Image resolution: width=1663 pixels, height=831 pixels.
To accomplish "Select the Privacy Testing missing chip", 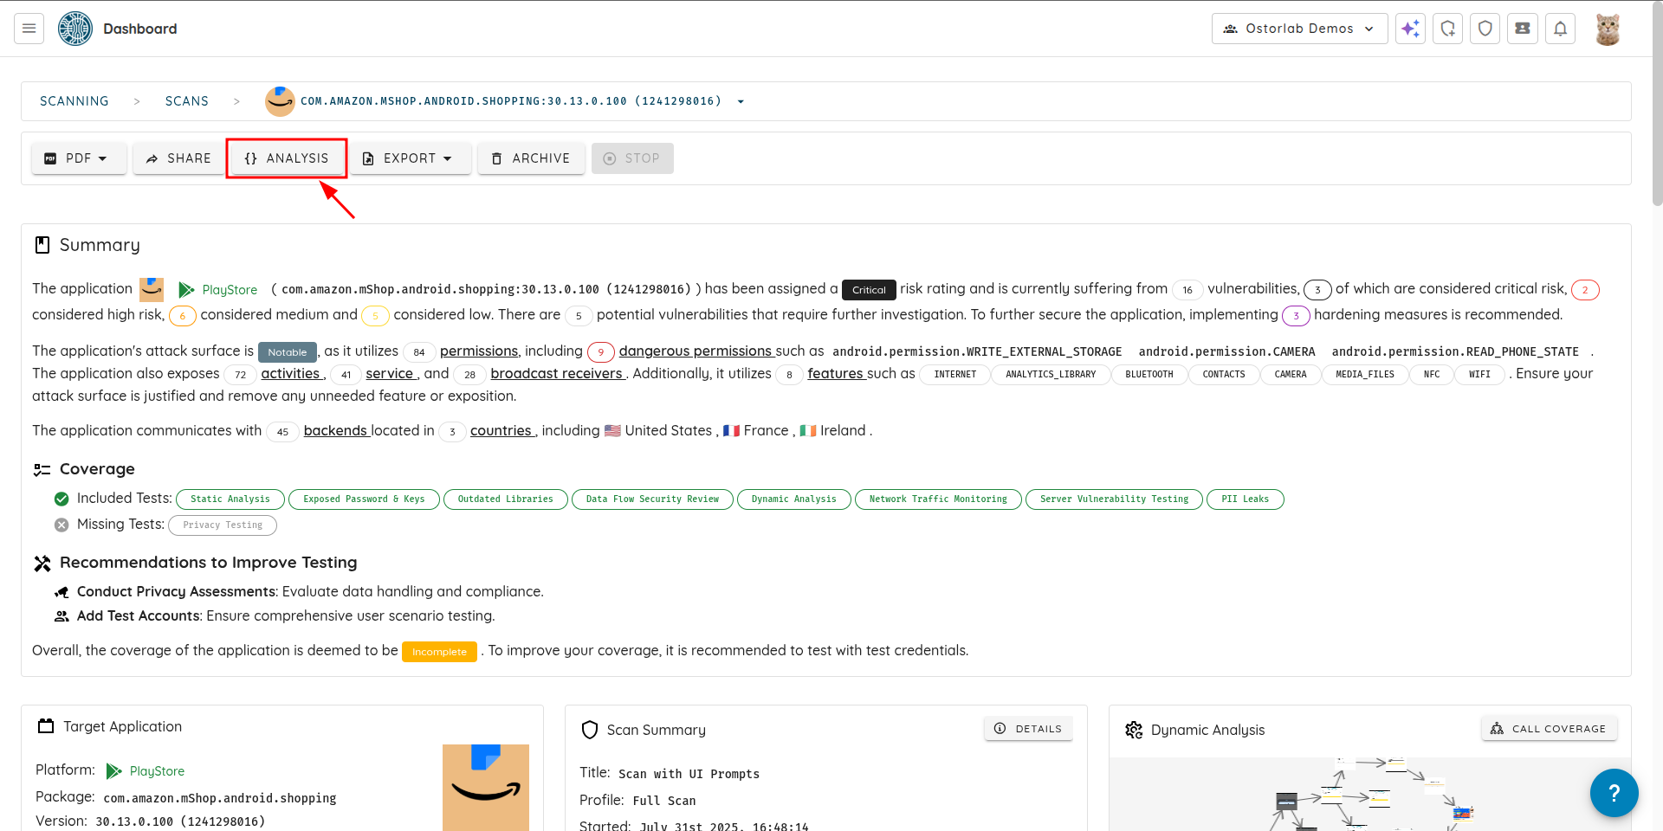I will [x=223, y=525].
